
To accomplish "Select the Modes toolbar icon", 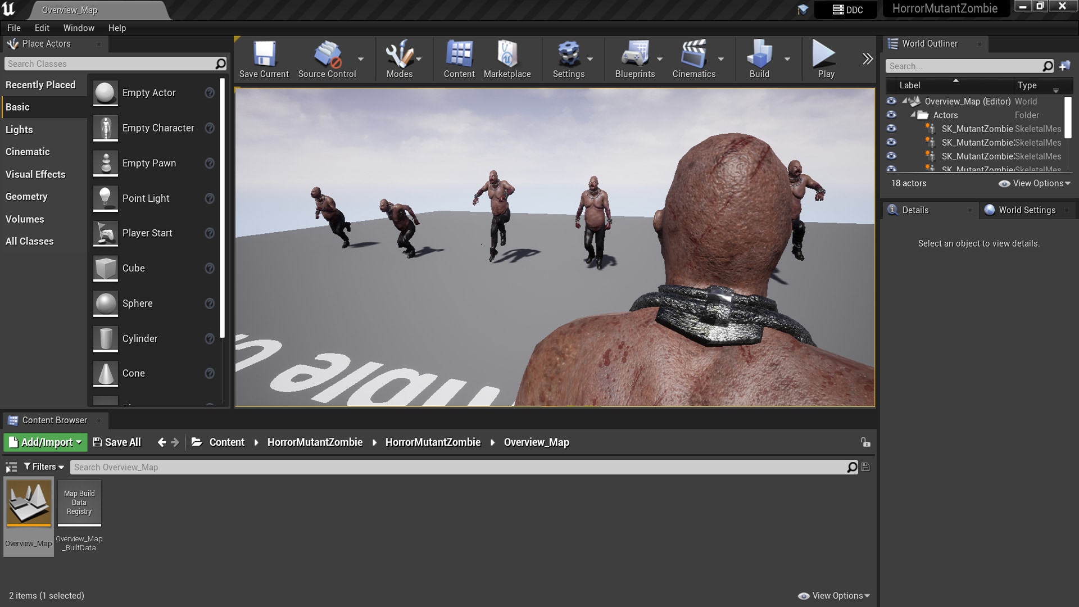I will pyautogui.click(x=400, y=59).
